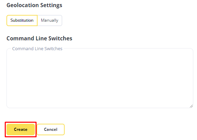This screenshot has height=140, width=197.
Task: Click the Geolocation Settings heading
Action: 34,5
